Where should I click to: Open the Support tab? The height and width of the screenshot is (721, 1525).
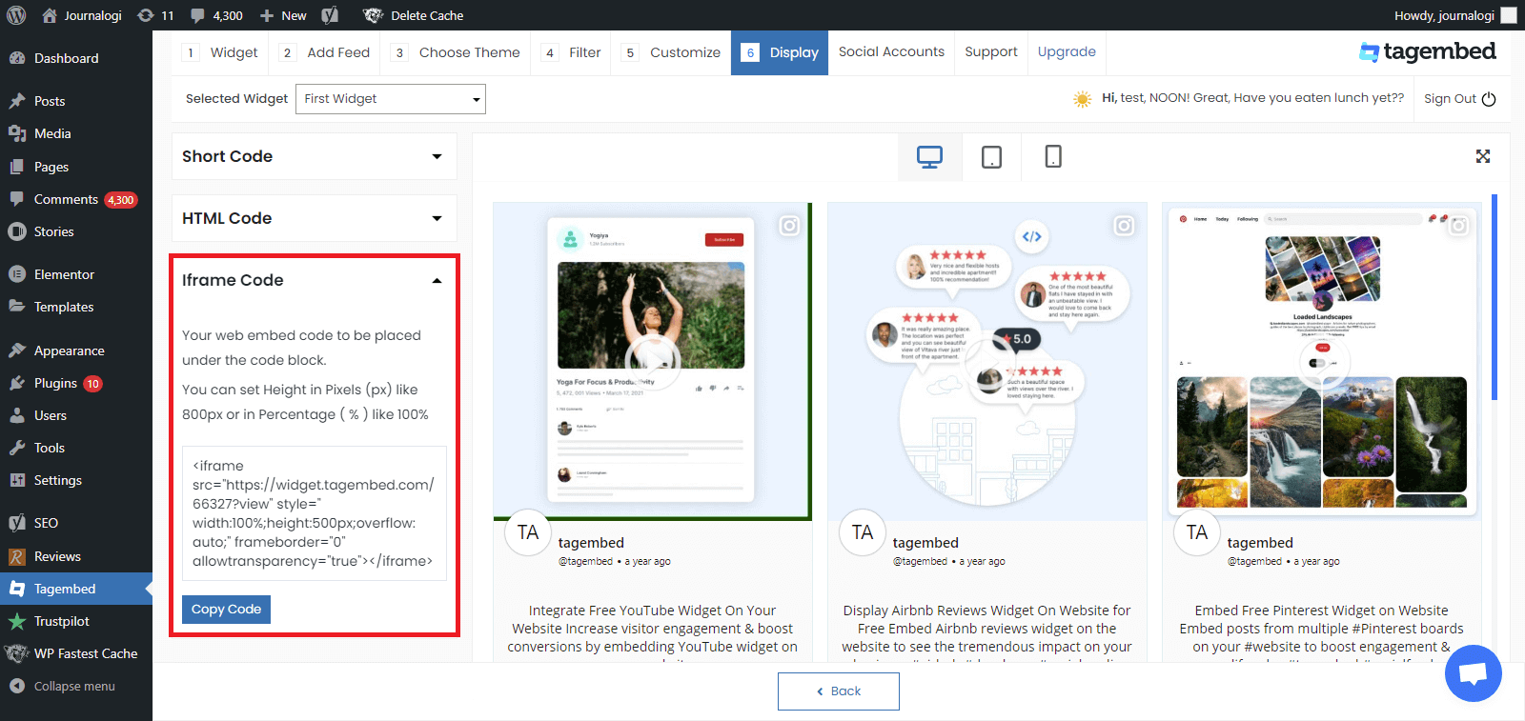click(991, 52)
